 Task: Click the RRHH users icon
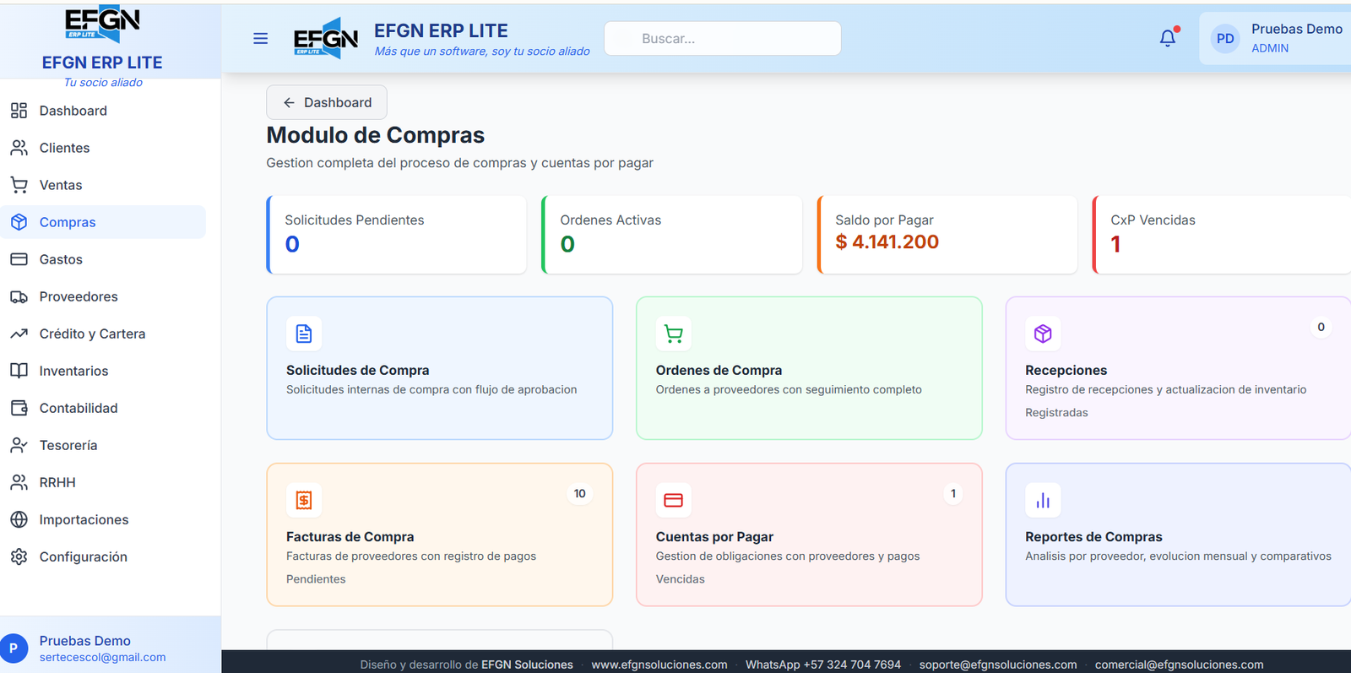coord(19,482)
